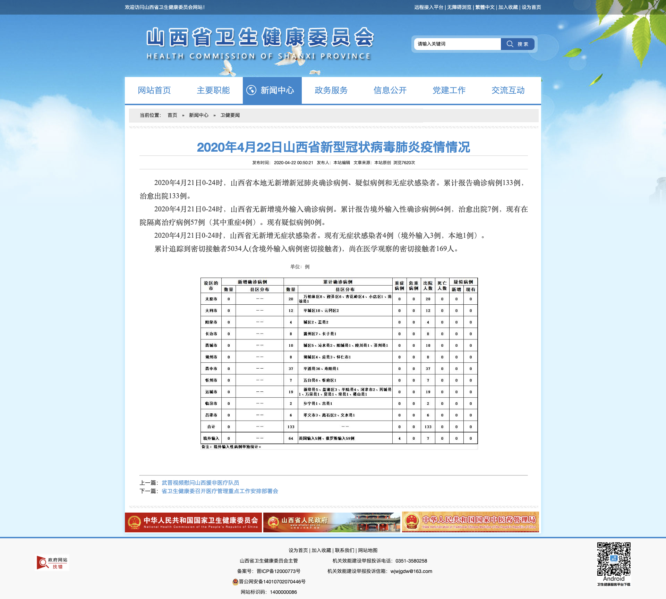The height and width of the screenshot is (599, 666).
Task: Switch to 繁體中文
Action: point(485,7)
